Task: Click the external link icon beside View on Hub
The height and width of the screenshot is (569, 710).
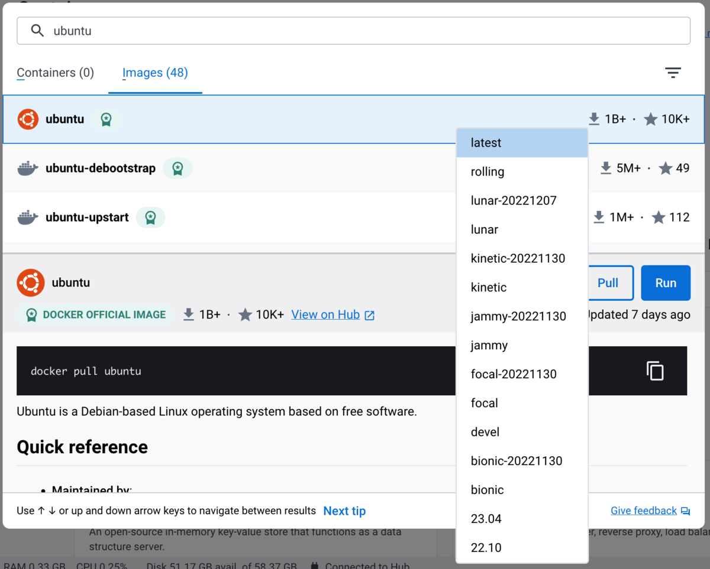Action: coord(370,316)
